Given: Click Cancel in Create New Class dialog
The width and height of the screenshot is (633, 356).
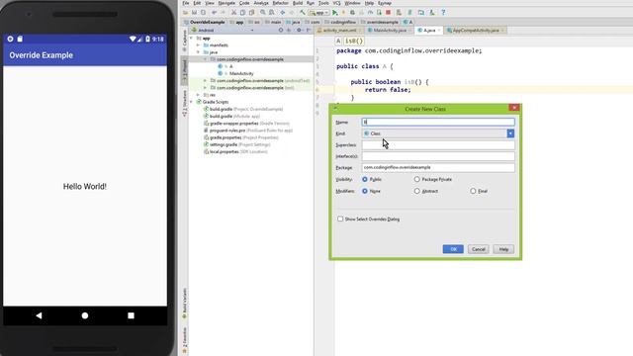Looking at the screenshot, I should click(x=479, y=249).
